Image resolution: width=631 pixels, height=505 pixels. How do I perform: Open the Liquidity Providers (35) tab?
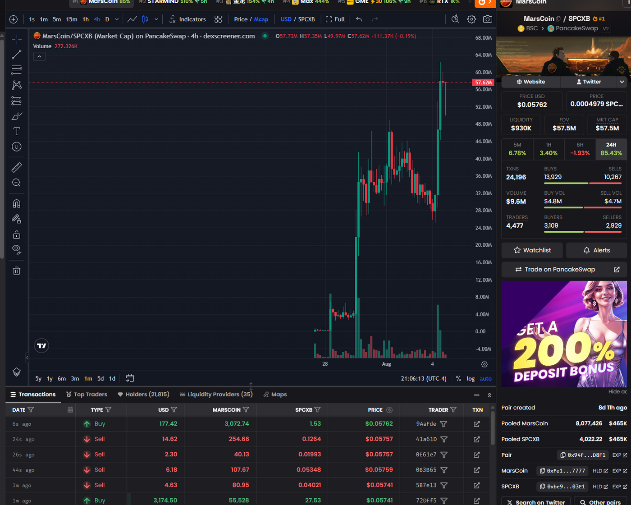point(216,395)
